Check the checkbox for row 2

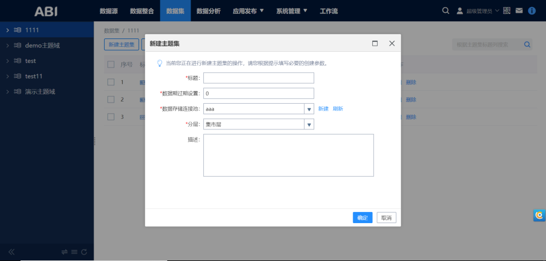pyautogui.click(x=111, y=99)
